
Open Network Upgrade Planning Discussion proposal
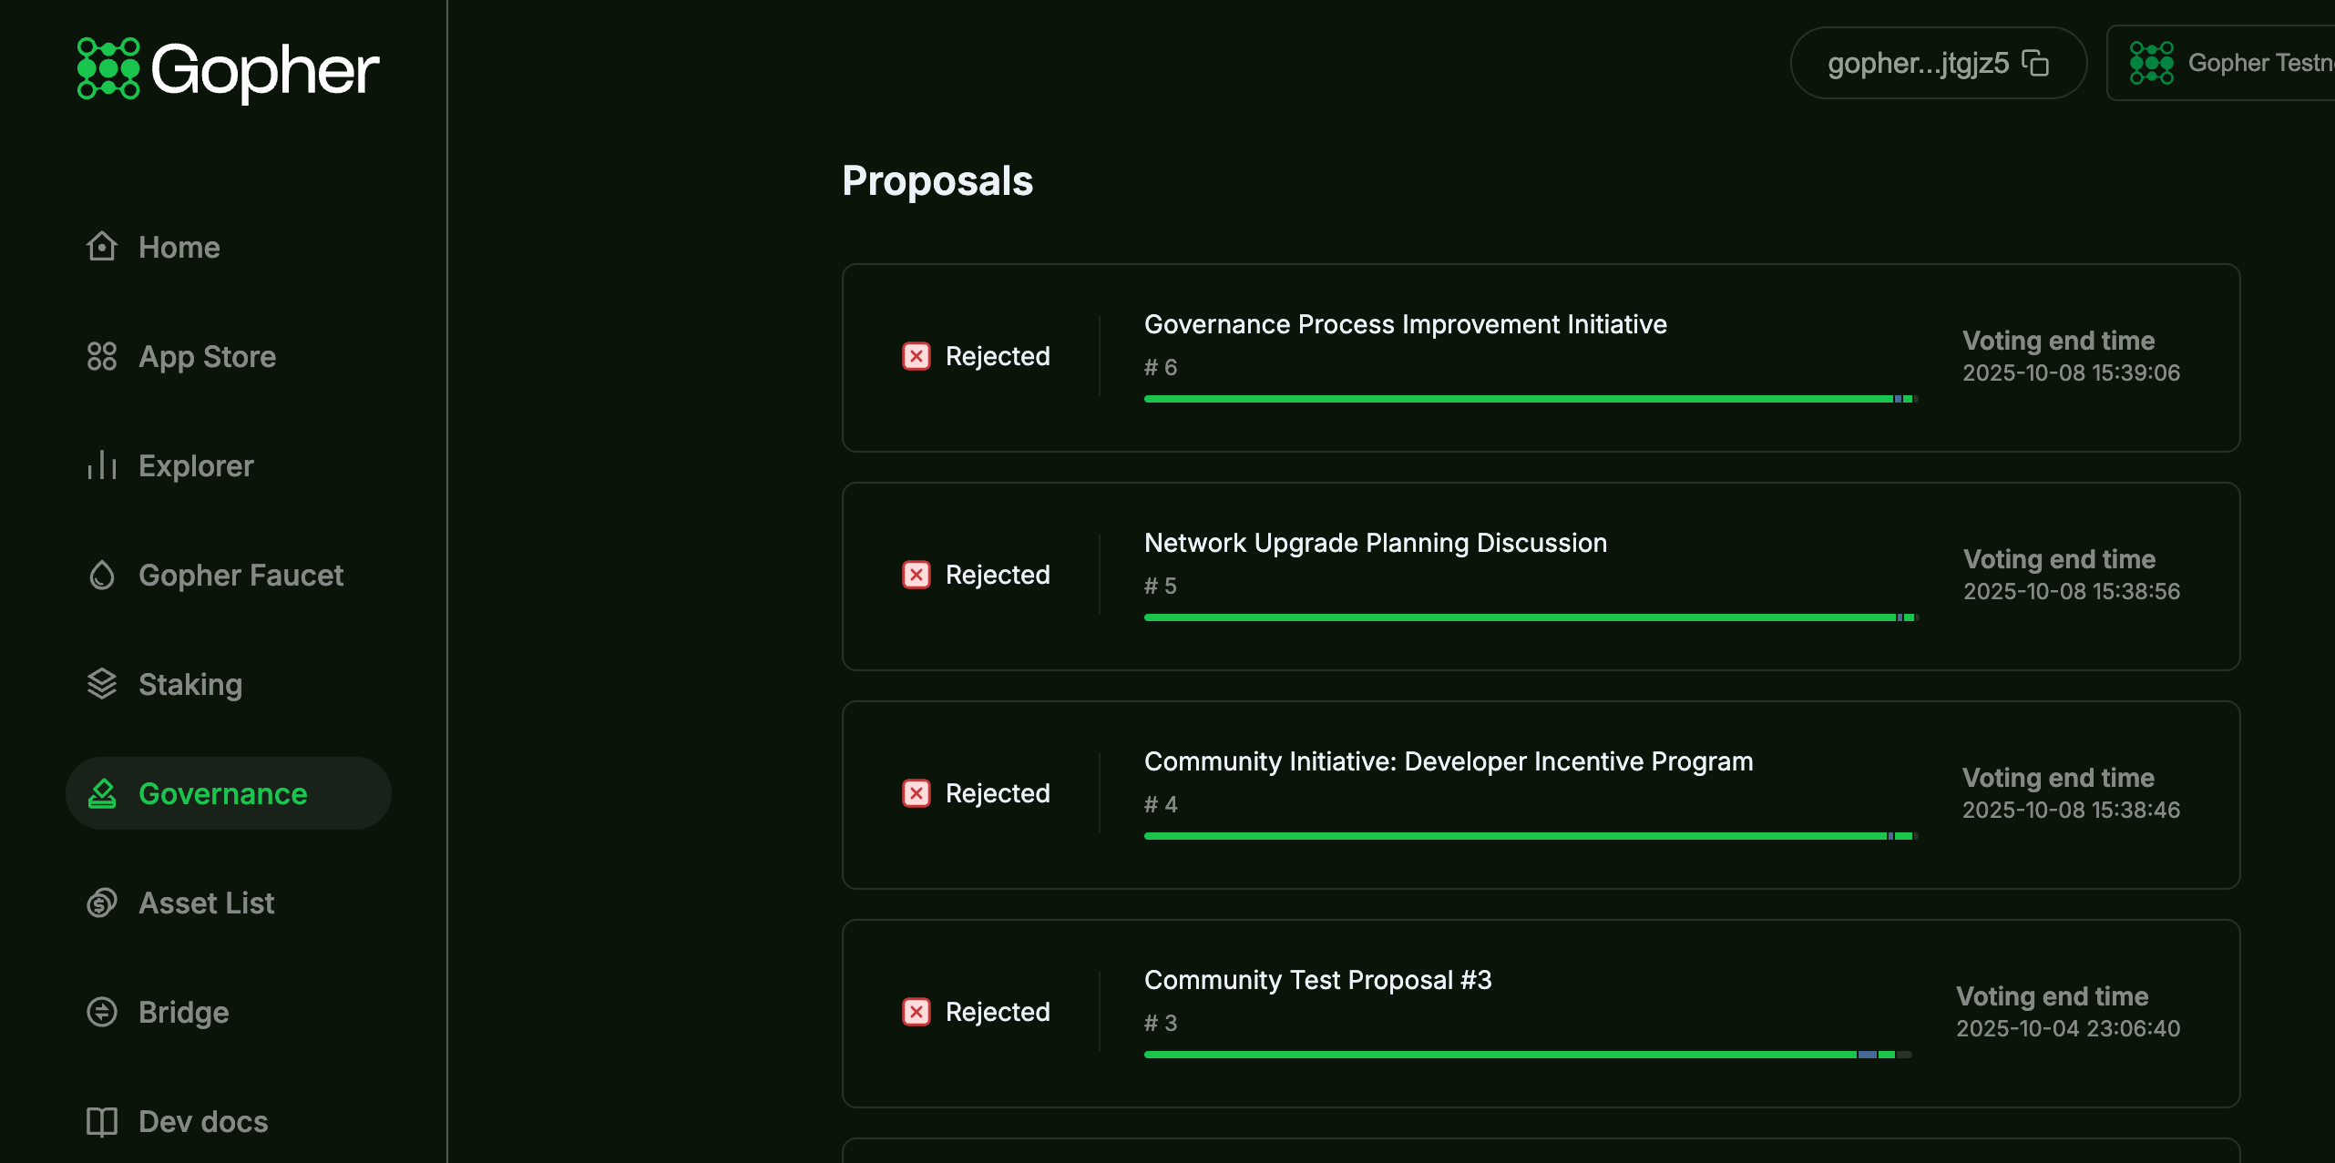1375,543
